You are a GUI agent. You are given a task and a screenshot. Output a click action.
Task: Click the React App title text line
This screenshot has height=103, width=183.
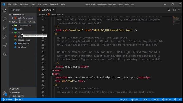point(72,67)
